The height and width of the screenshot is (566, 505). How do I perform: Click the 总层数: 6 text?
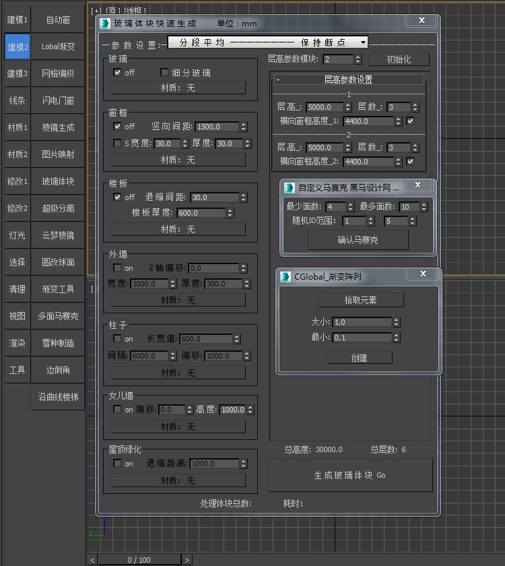(388, 449)
